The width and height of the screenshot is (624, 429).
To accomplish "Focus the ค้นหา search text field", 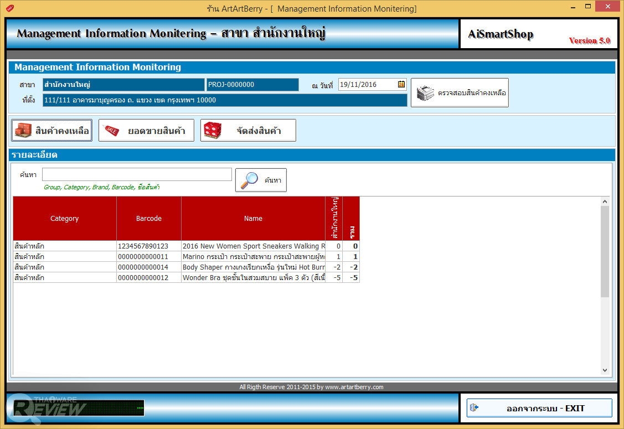I will [137, 174].
